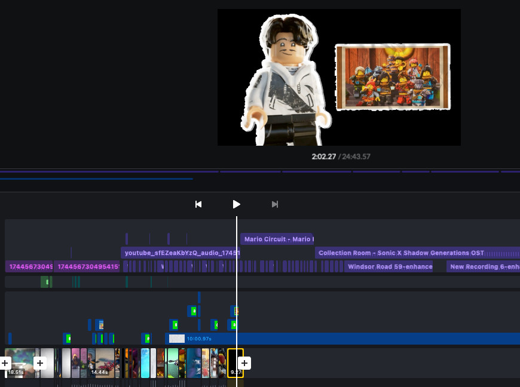Select the Windsor Road 59-enhance clip
The width and height of the screenshot is (520, 387).
pos(389,266)
